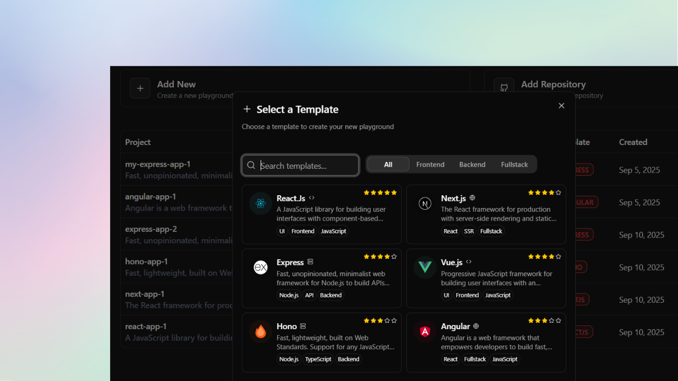Viewport: 678px width, 381px height.
Task: Click the globe icon next to Next.js
Action: tap(472, 198)
